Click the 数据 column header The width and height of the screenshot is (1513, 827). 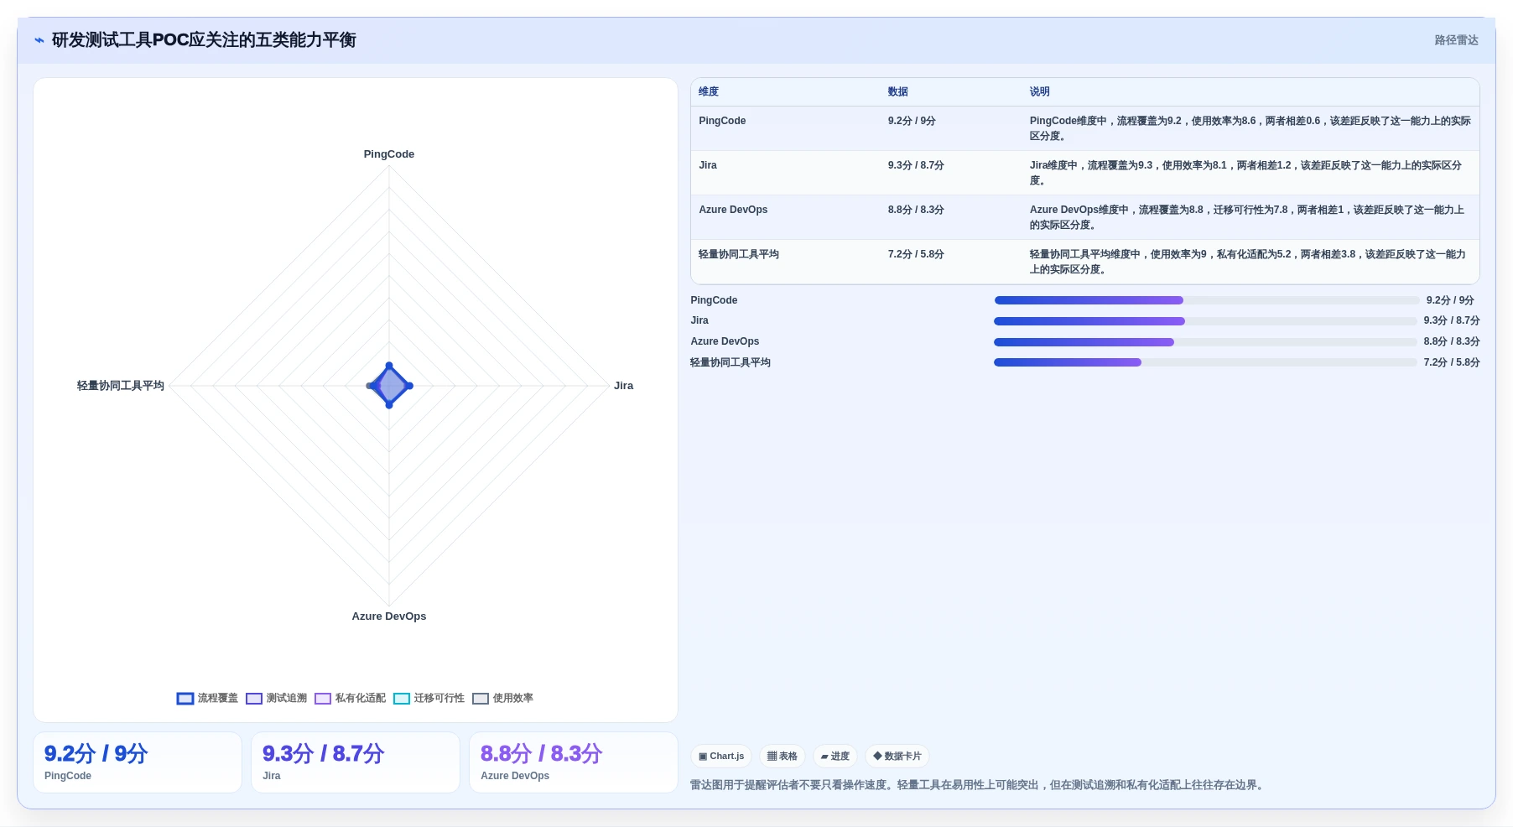(x=898, y=91)
